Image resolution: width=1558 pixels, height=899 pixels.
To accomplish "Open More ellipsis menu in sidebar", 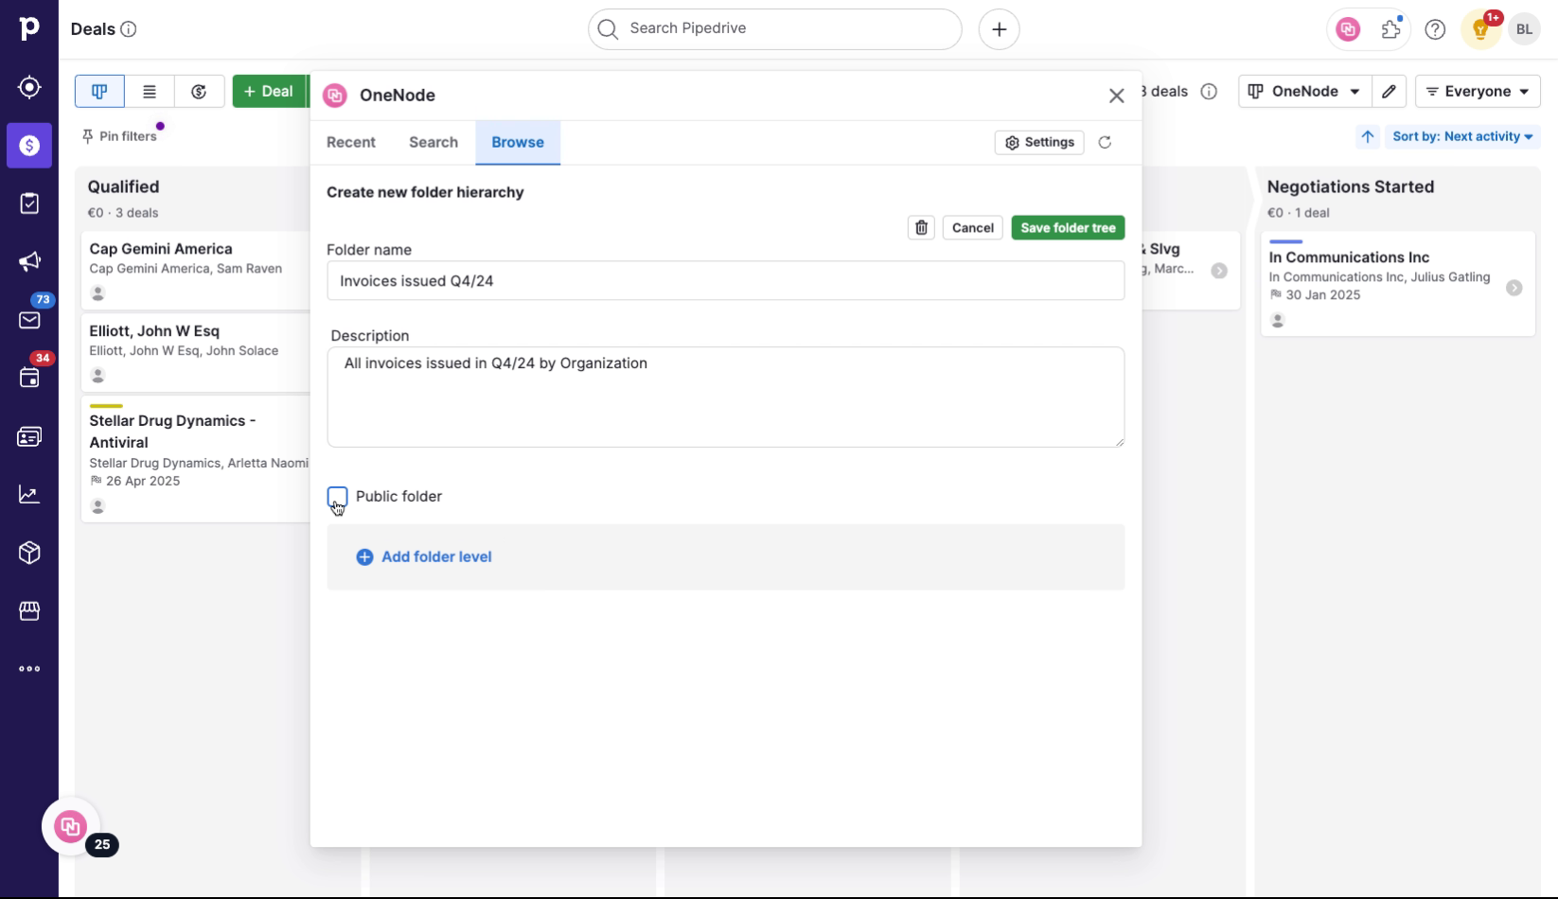I will [29, 669].
